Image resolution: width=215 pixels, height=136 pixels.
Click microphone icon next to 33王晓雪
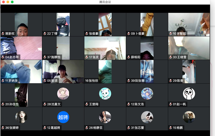tap(171, 57)
